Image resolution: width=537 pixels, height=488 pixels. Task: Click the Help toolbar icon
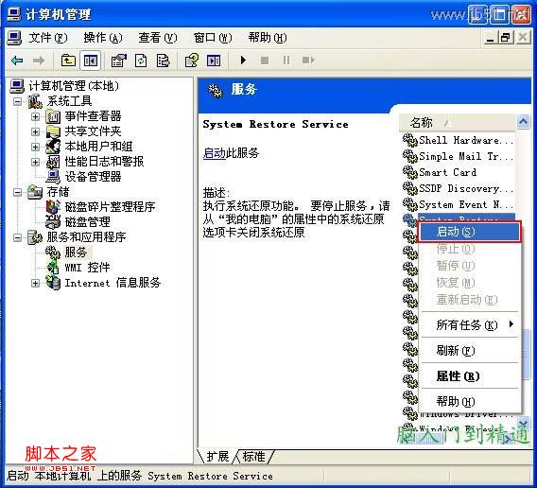click(x=192, y=61)
